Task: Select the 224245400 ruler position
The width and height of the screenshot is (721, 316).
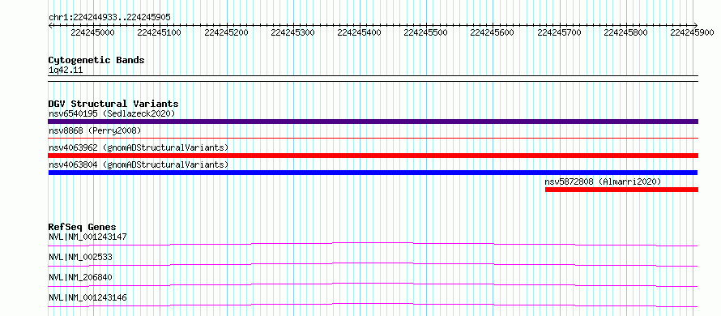Action: 359,32
